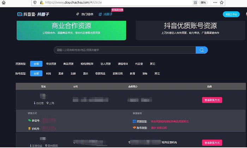
Task: Click the site security lock icon
Action: (42, 2)
